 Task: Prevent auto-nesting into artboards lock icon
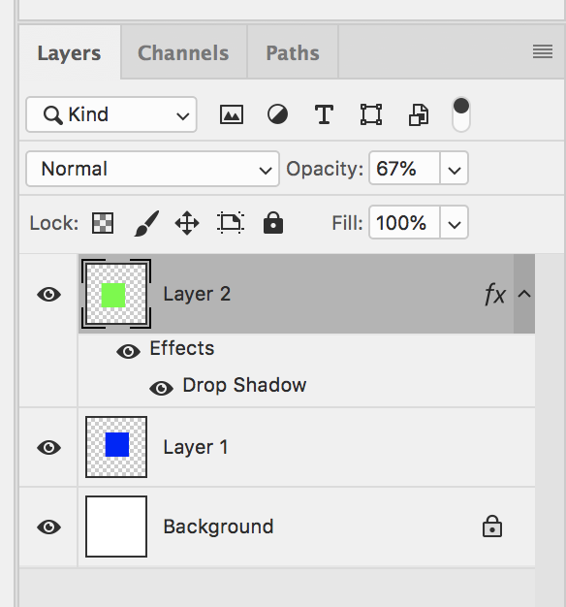tap(231, 223)
